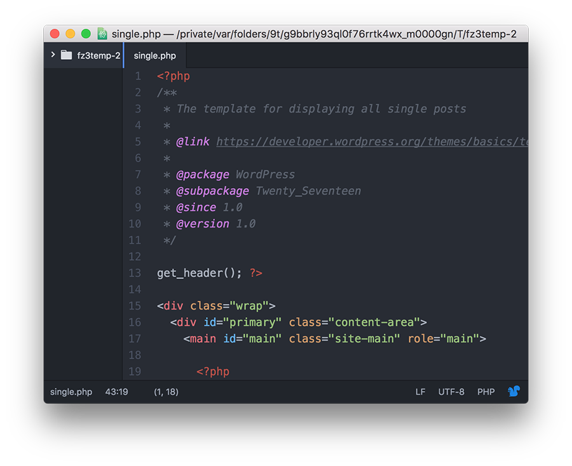Click the window title path text
Viewport: 572px width, 466px height.
coord(314,34)
